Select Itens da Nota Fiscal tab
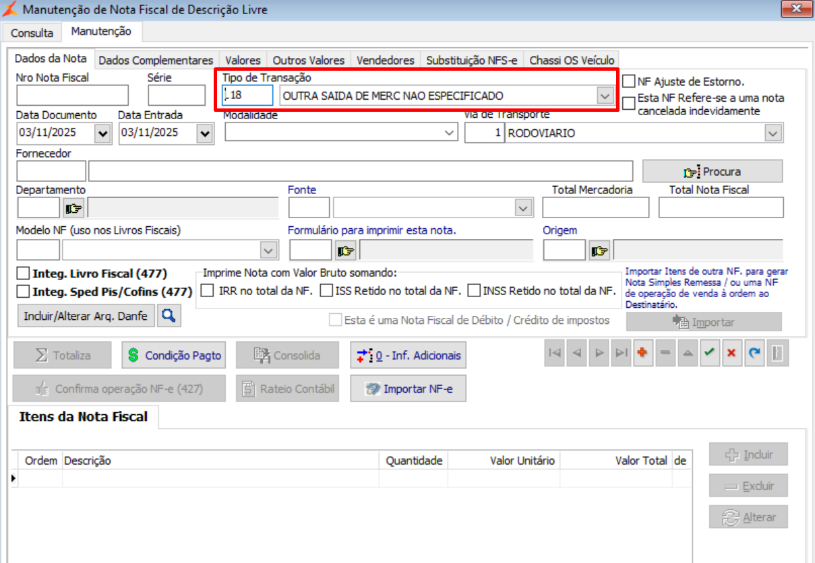Image resolution: width=815 pixels, height=563 pixels. pos(84,416)
